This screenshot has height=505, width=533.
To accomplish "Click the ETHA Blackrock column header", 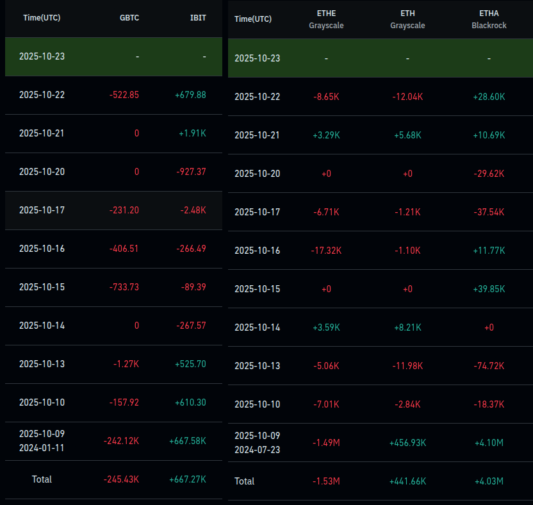I will coord(489,18).
